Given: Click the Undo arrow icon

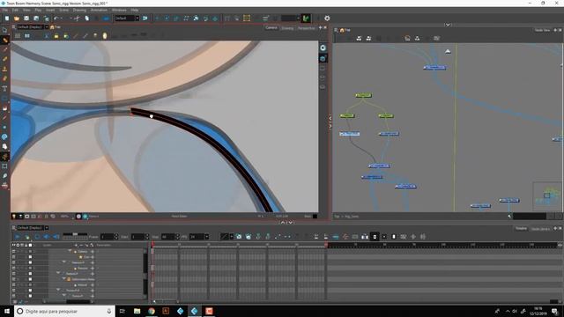Looking at the screenshot, I should click(56, 18).
